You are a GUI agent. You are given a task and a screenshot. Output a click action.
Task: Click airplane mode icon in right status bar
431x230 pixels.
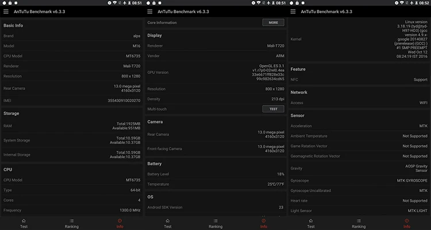[412, 3]
